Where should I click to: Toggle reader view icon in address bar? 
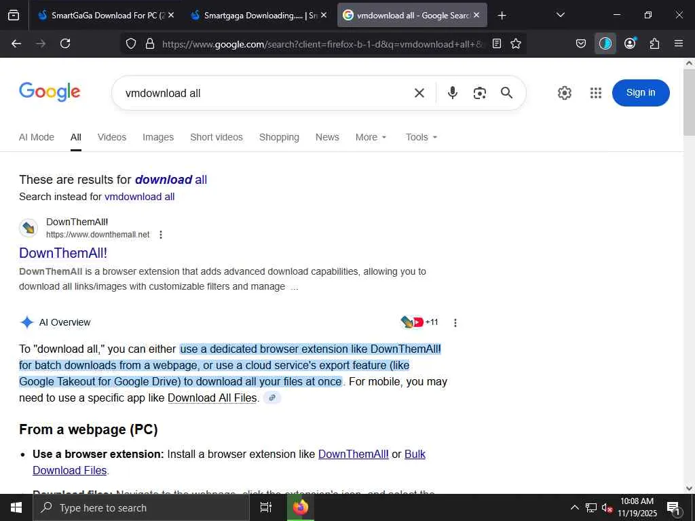pyautogui.click(x=497, y=43)
